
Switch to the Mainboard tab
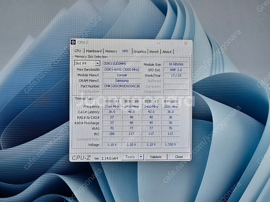click(94, 51)
